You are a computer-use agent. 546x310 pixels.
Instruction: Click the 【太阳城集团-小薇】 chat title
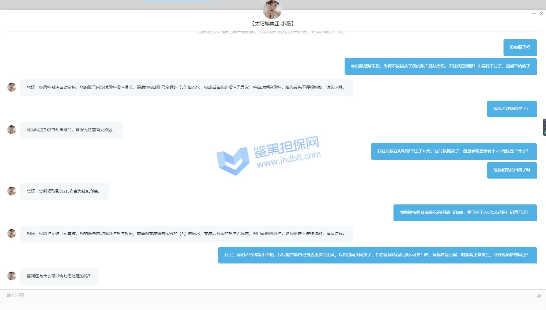pyautogui.click(x=272, y=24)
